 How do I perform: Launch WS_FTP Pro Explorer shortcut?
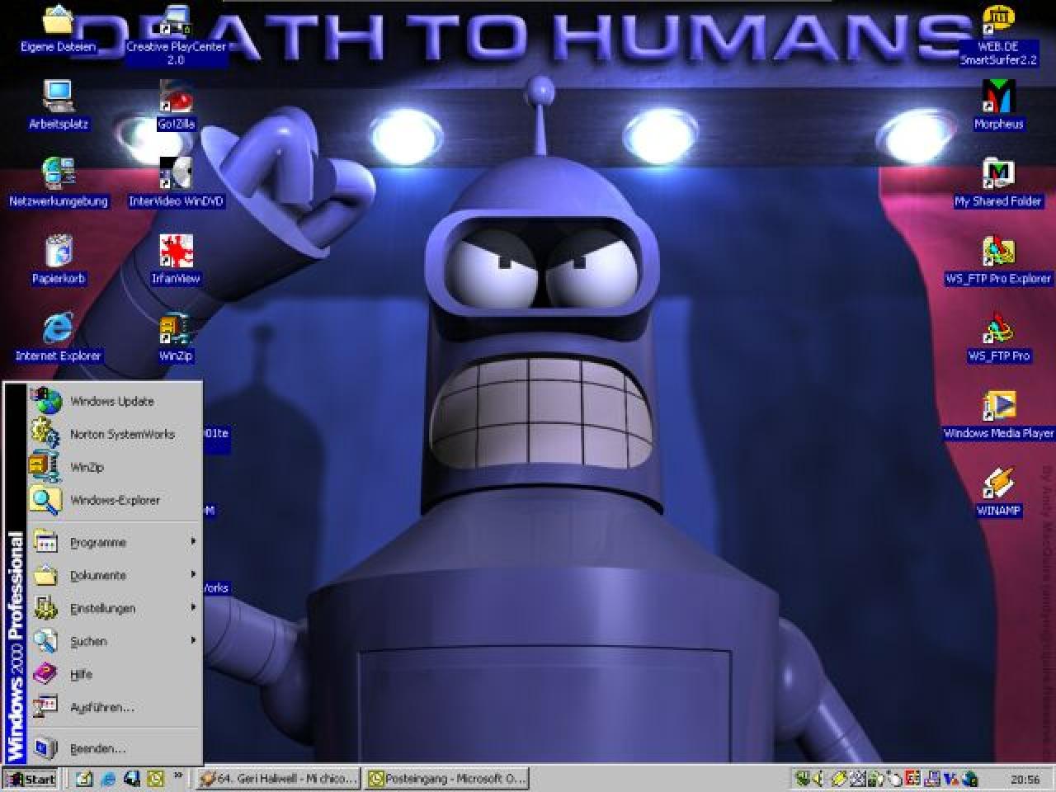[x=999, y=261]
